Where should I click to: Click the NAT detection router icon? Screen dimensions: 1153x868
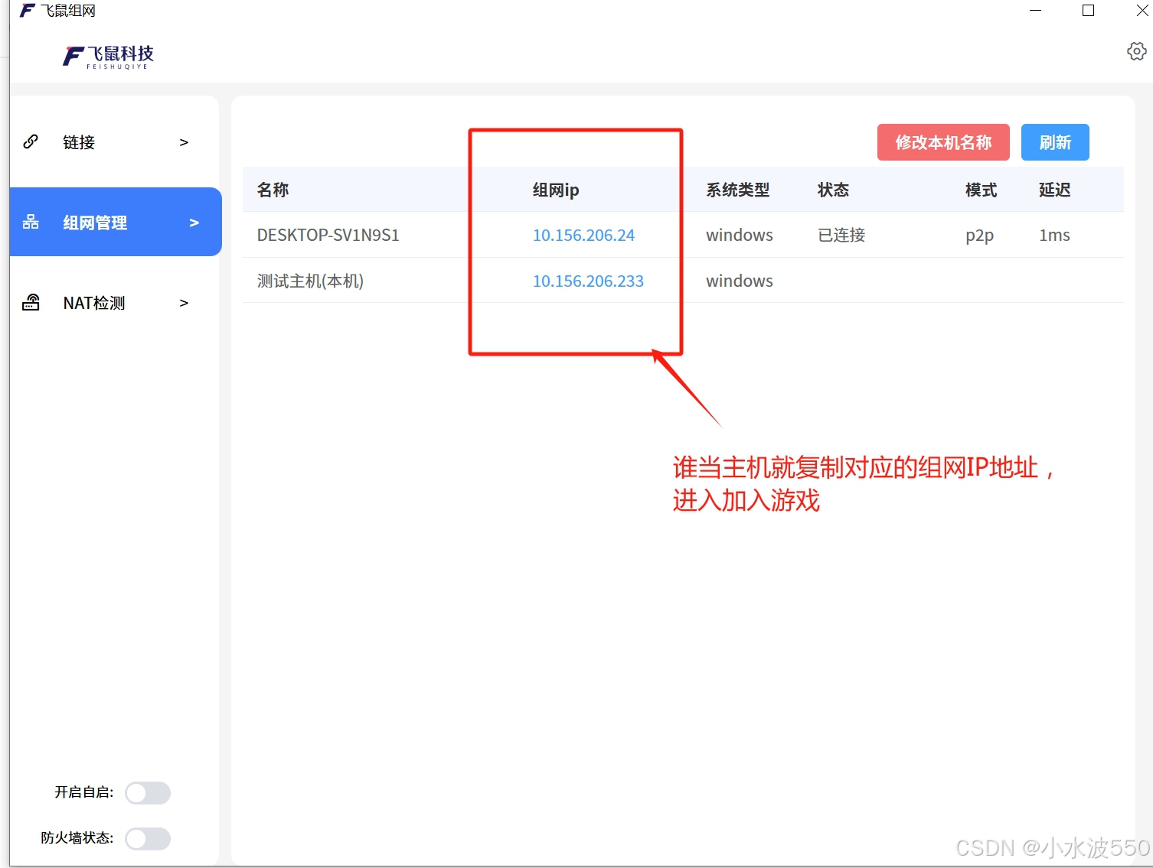pyautogui.click(x=31, y=302)
